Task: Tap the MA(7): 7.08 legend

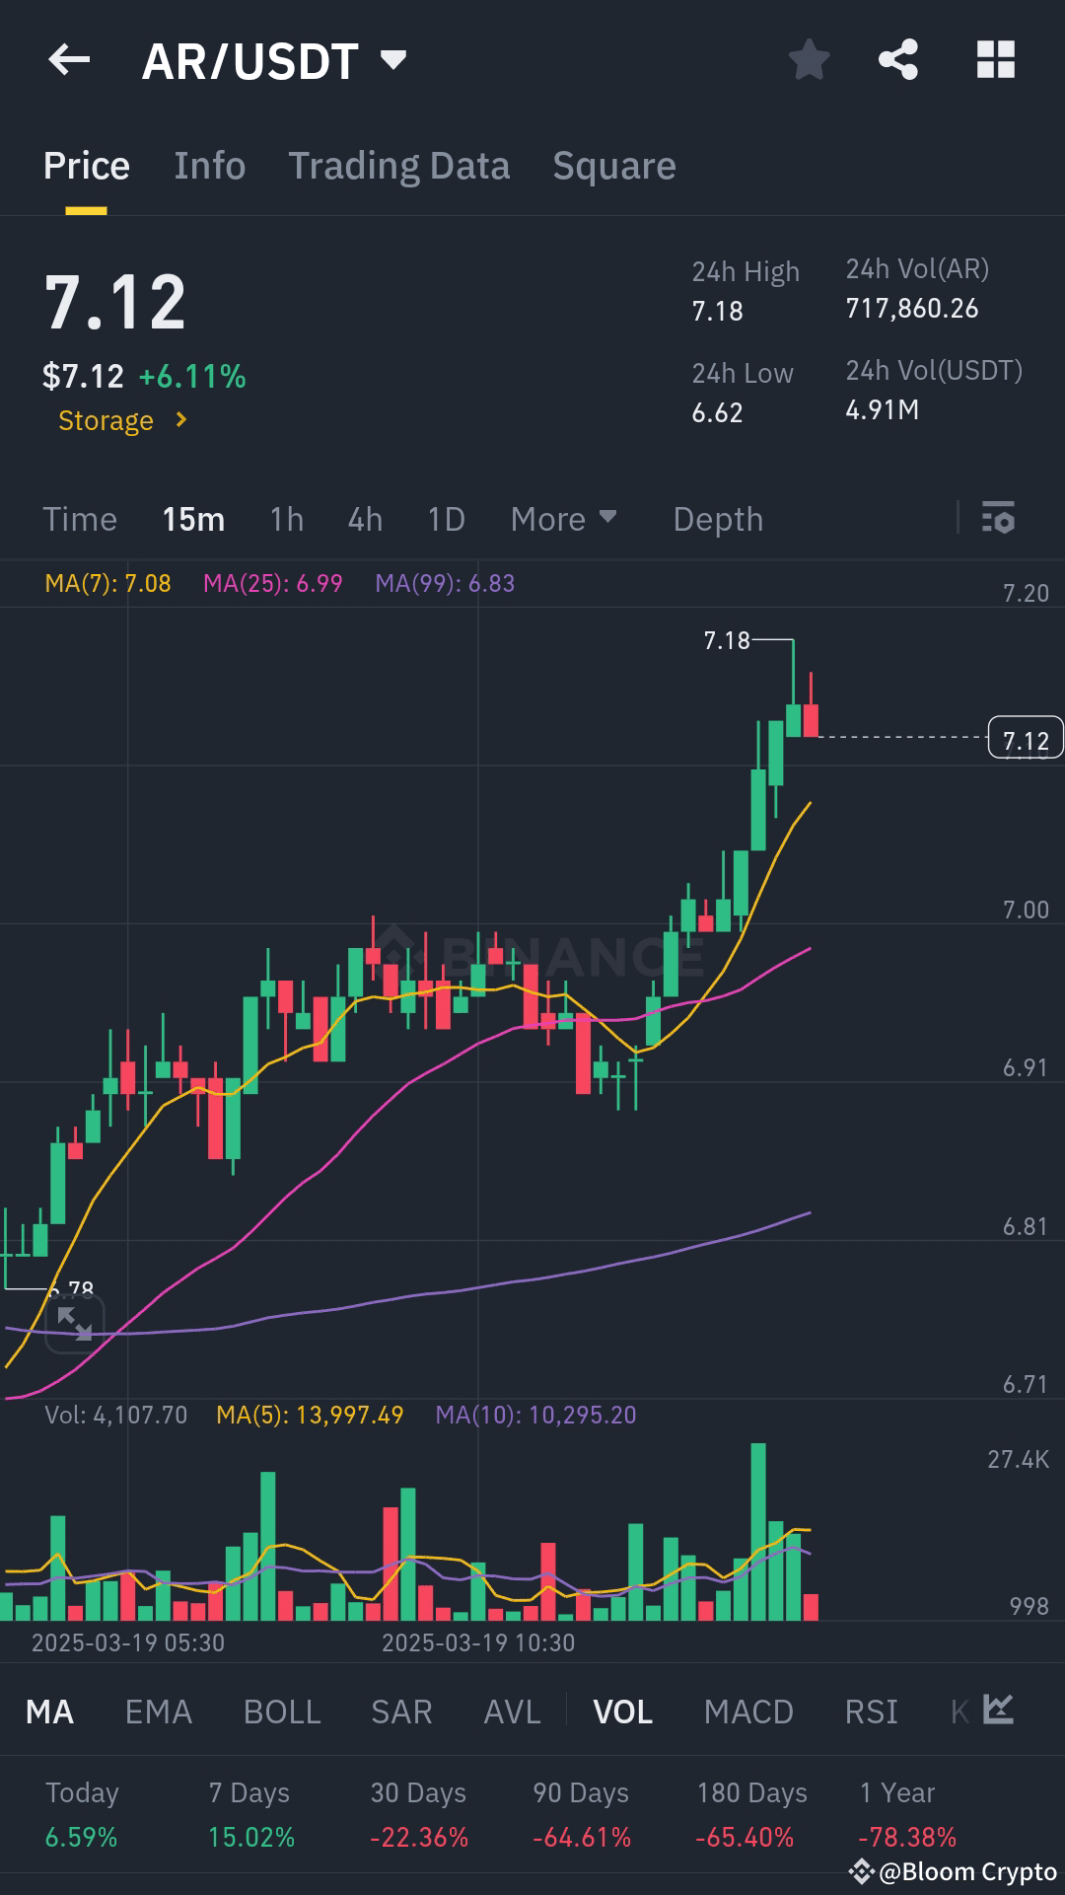Action: click(x=107, y=583)
